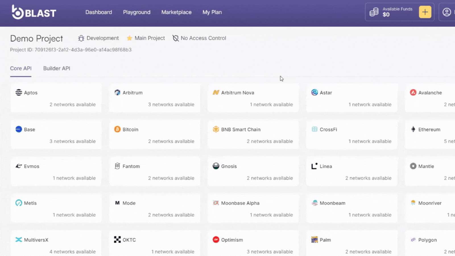Click the Moonbase Alpha logo icon

(x=216, y=203)
